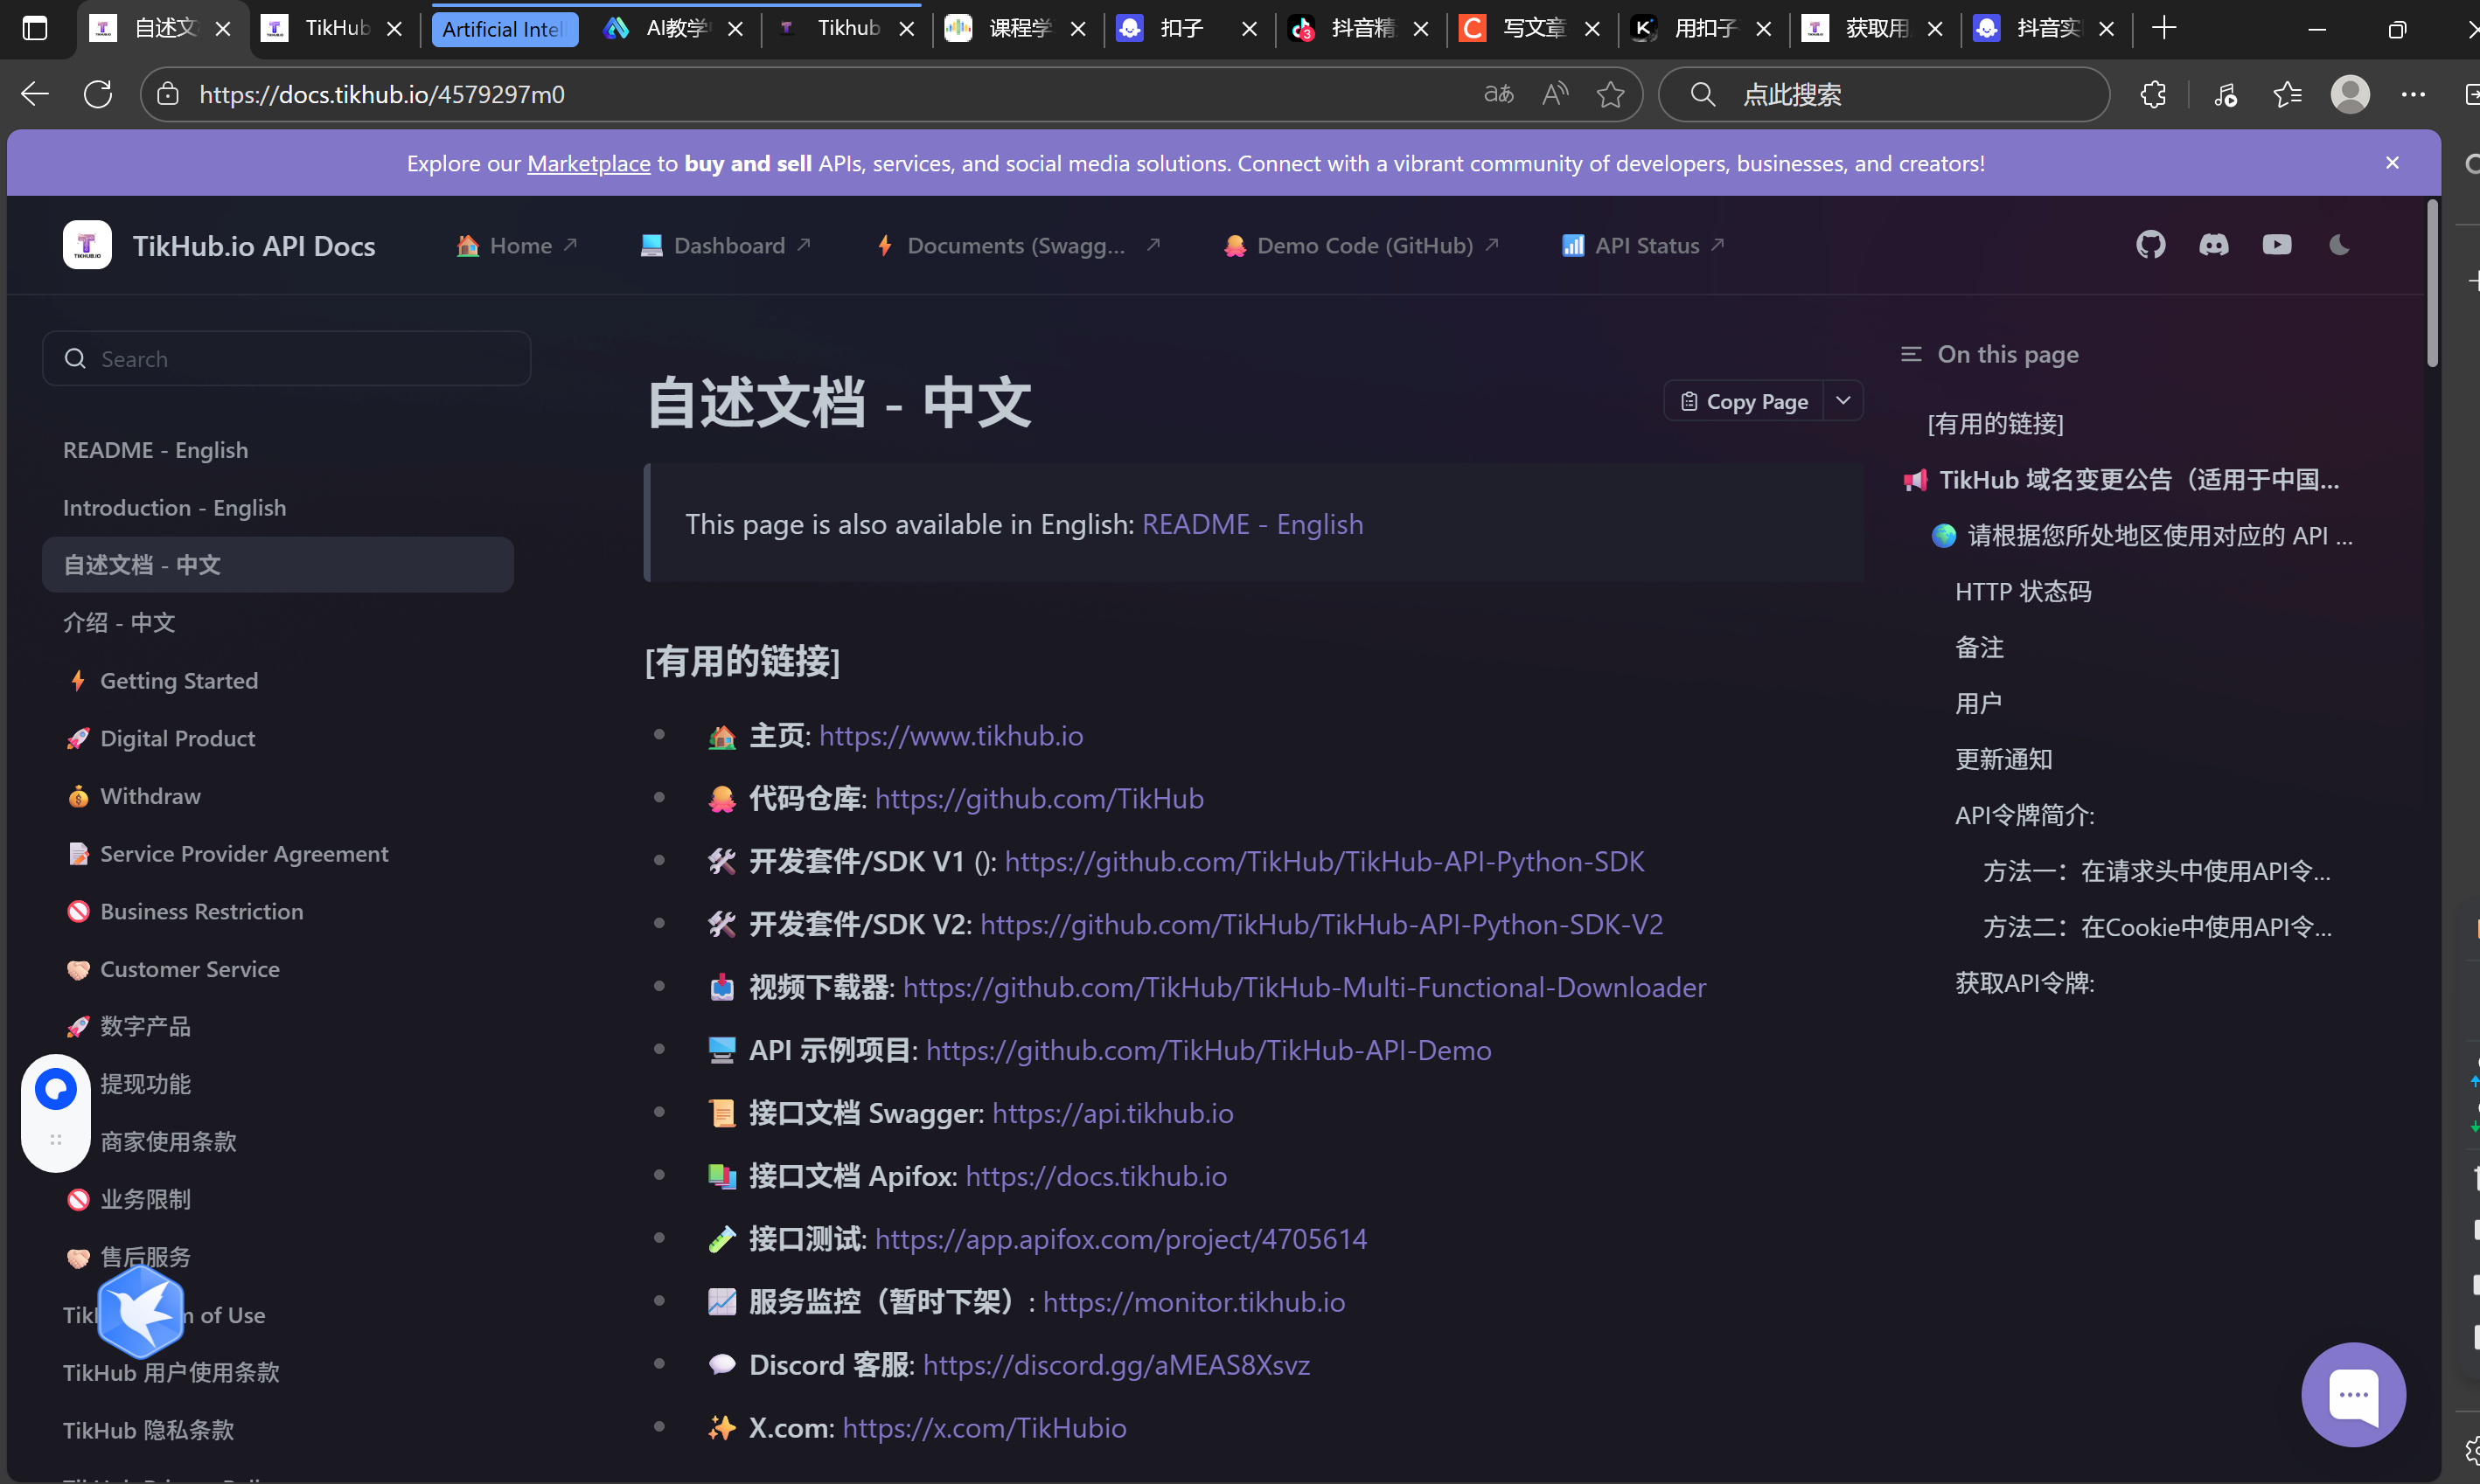
Task: Activate the read aloud icon
Action: (x=1555, y=94)
